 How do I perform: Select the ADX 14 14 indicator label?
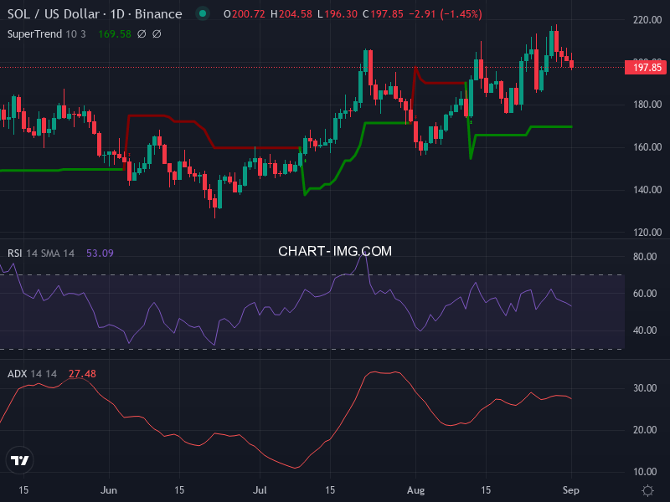[33, 374]
